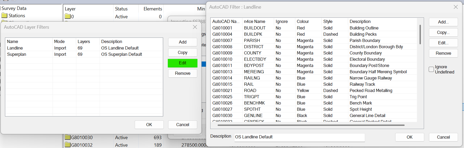
Task: Click Remove in the Landline filter dialog
Action: coord(443,53)
